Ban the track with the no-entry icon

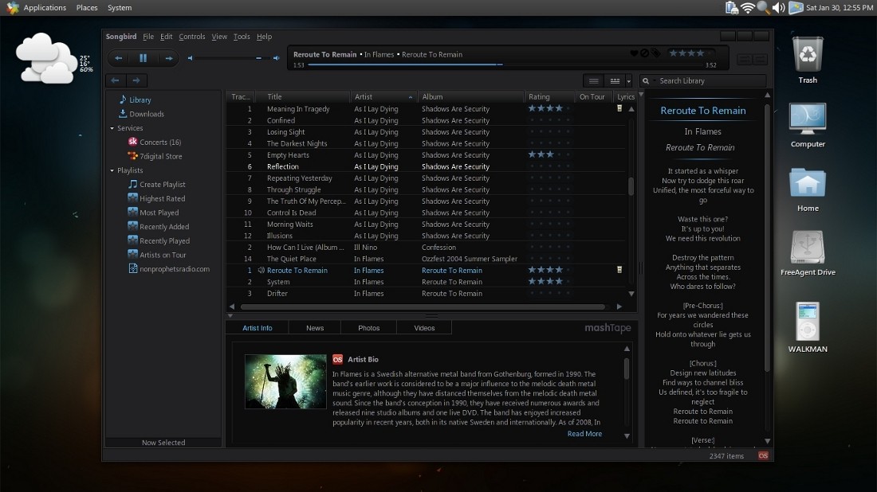644,53
